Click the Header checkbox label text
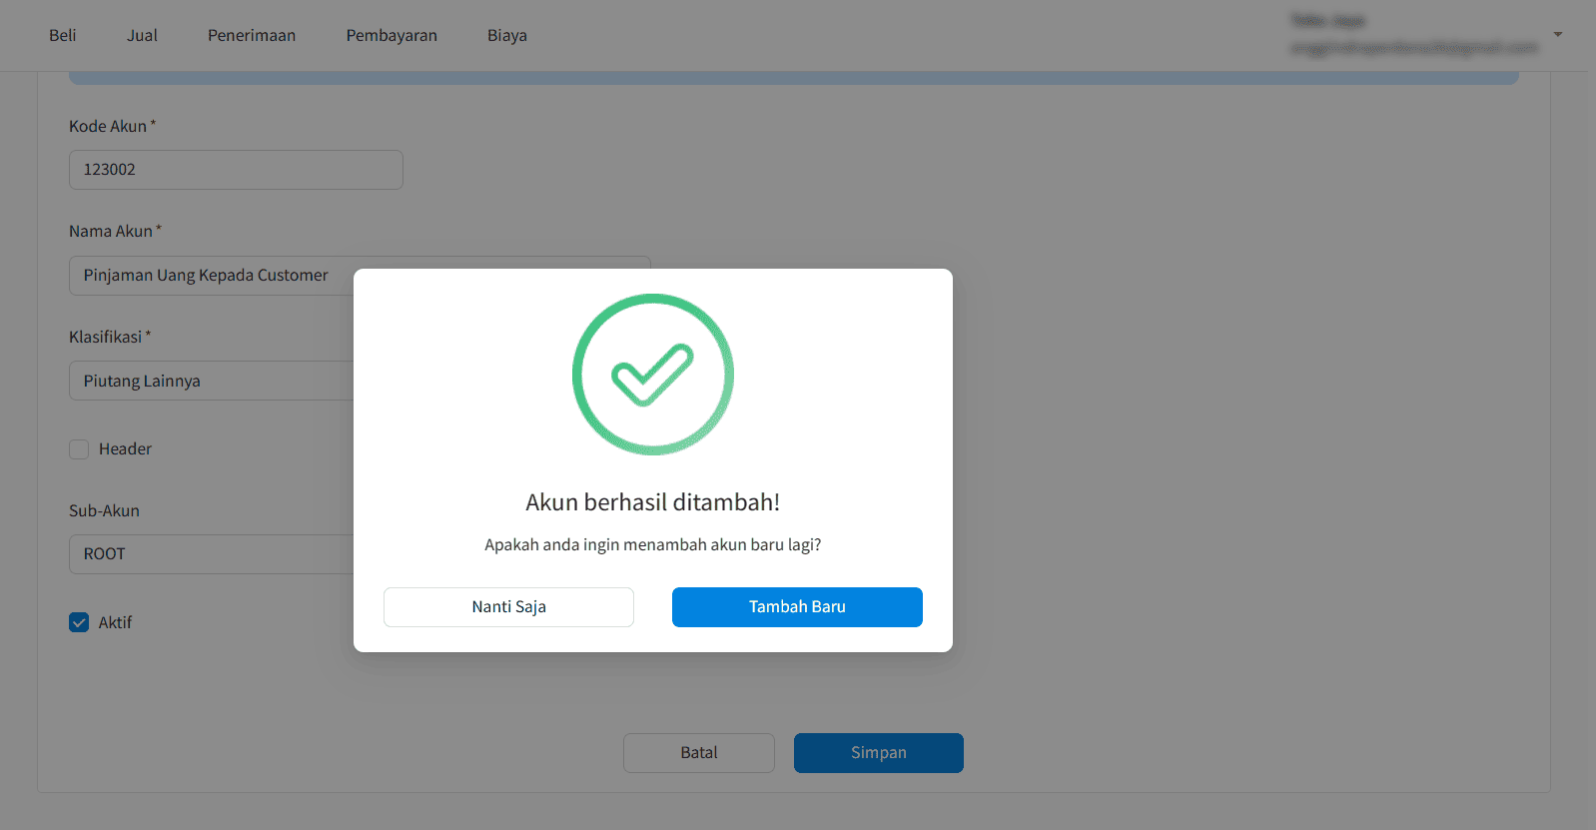Image resolution: width=1596 pixels, height=830 pixels. click(x=125, y=449)
